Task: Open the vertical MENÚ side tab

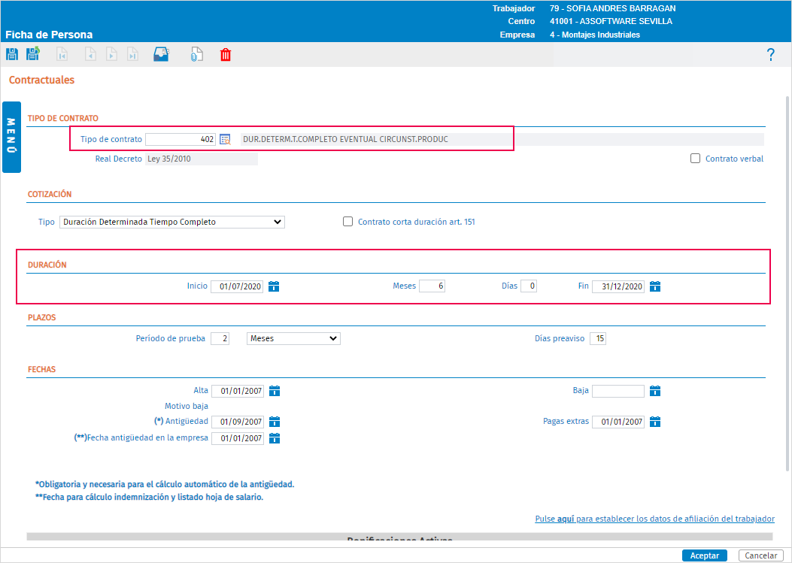Action: point(11,137)
